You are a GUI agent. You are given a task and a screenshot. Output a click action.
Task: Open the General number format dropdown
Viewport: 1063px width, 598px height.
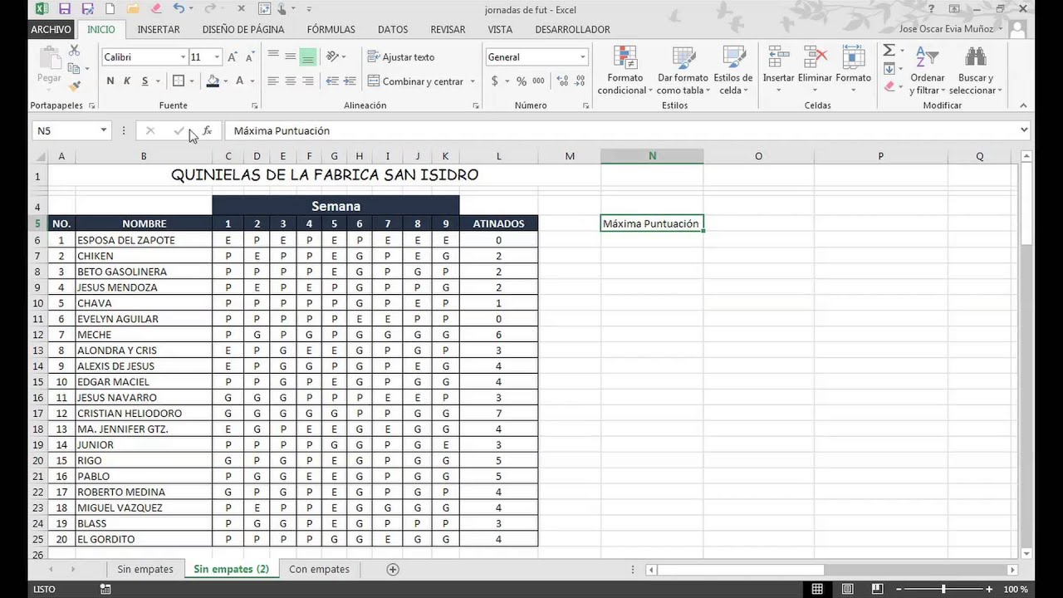coord(582,57)
